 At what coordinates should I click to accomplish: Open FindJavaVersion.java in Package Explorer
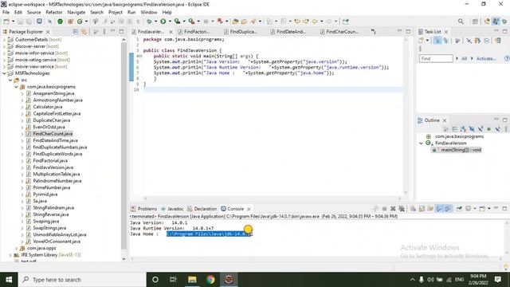coord(53,167)
